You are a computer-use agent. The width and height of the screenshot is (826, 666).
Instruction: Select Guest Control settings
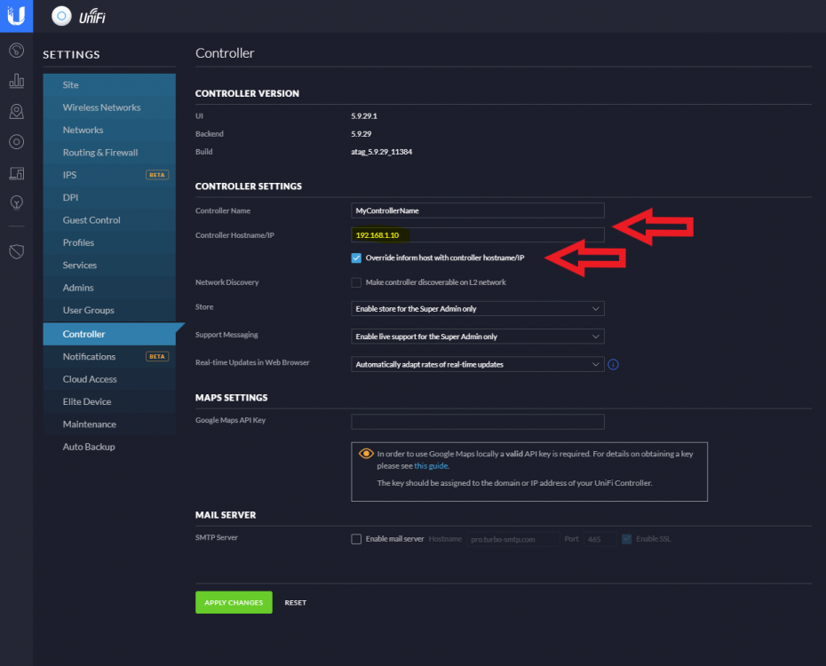(109, 220)
